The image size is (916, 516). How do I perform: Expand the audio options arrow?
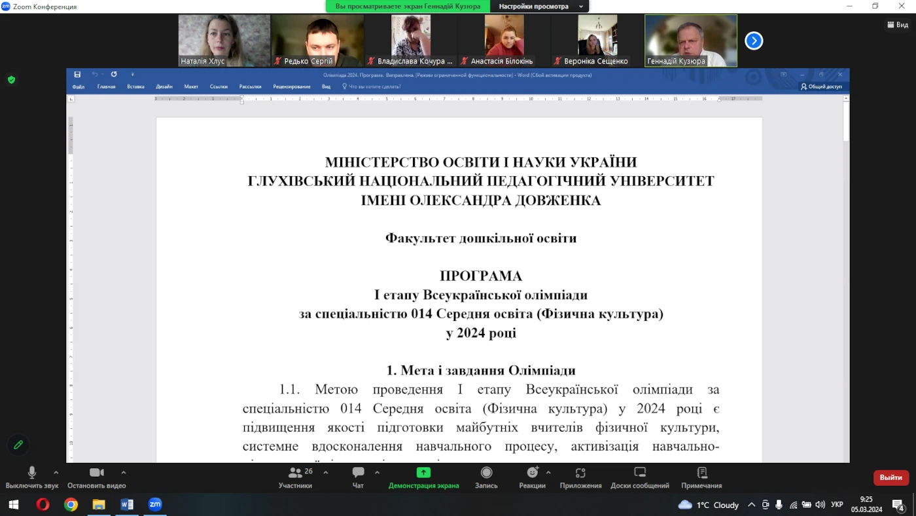pyautogui.click(x=56, y=472)
